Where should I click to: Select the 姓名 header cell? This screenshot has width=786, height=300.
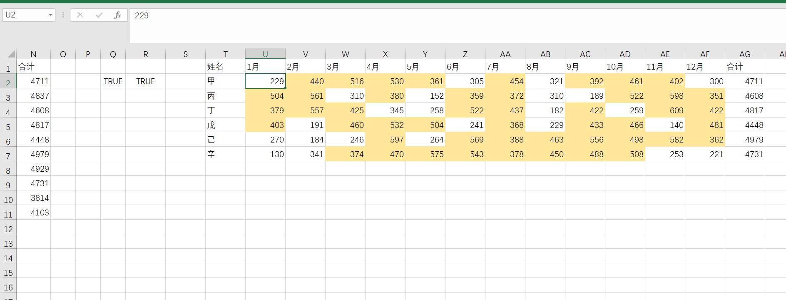[x=225, y=67]
